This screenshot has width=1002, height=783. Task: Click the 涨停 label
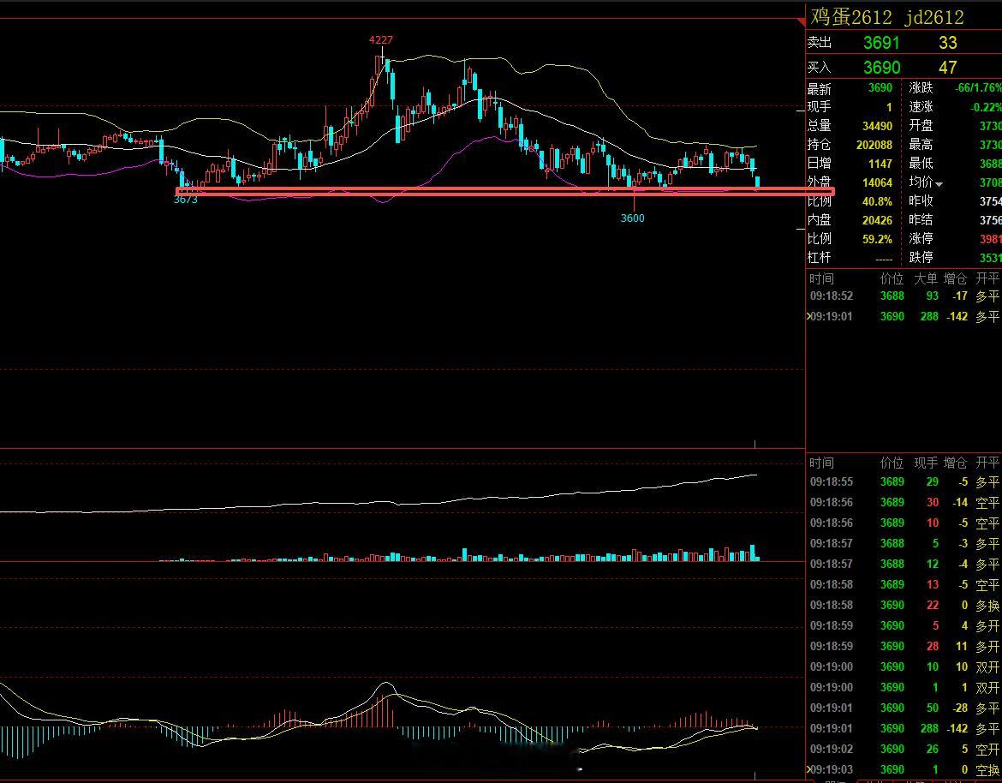coord(921,238)
